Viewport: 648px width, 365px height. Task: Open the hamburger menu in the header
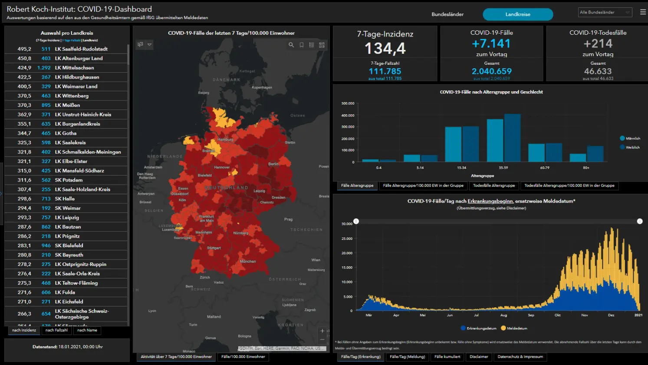(x=643, y=12)
